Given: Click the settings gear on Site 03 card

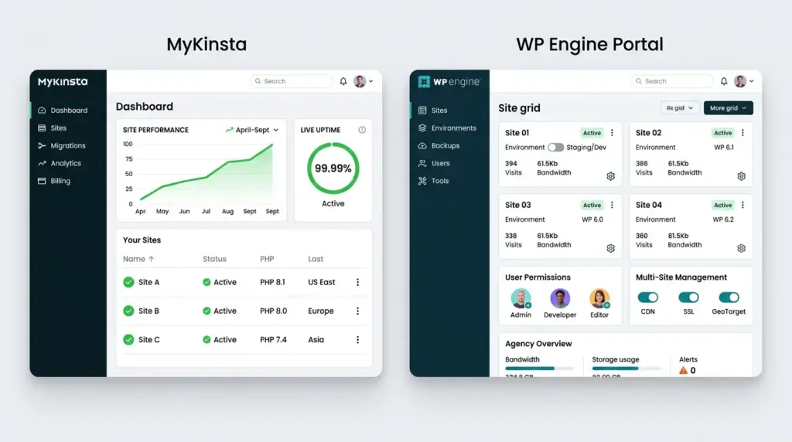Looking at the screenshot, I should point(611,248).
